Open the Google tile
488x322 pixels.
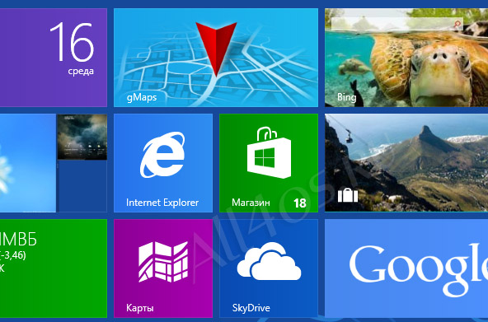pyautogui.click(x=406, y=268)
